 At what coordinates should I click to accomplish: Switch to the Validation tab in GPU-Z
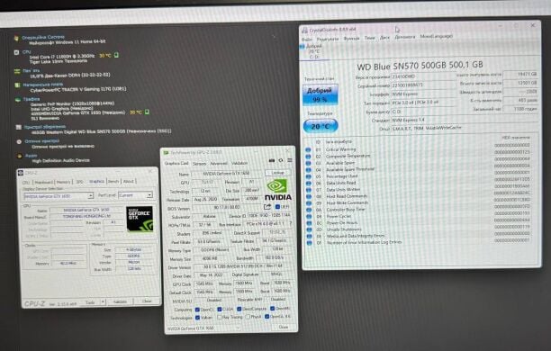click(x=239, y=163)
